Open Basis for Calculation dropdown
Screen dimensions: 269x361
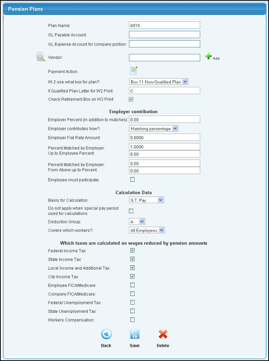[x=146, y=200]
